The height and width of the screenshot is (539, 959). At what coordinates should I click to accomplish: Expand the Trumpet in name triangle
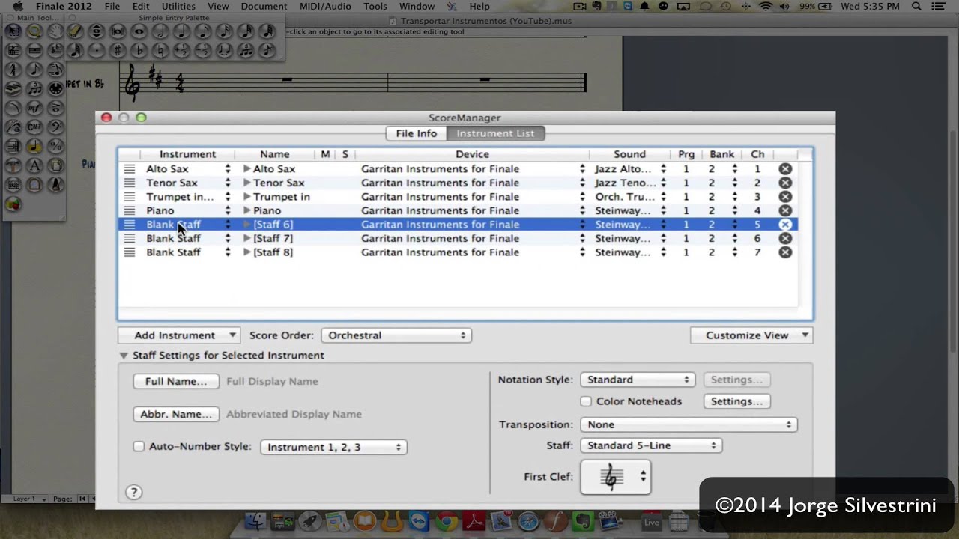(246, 197)
